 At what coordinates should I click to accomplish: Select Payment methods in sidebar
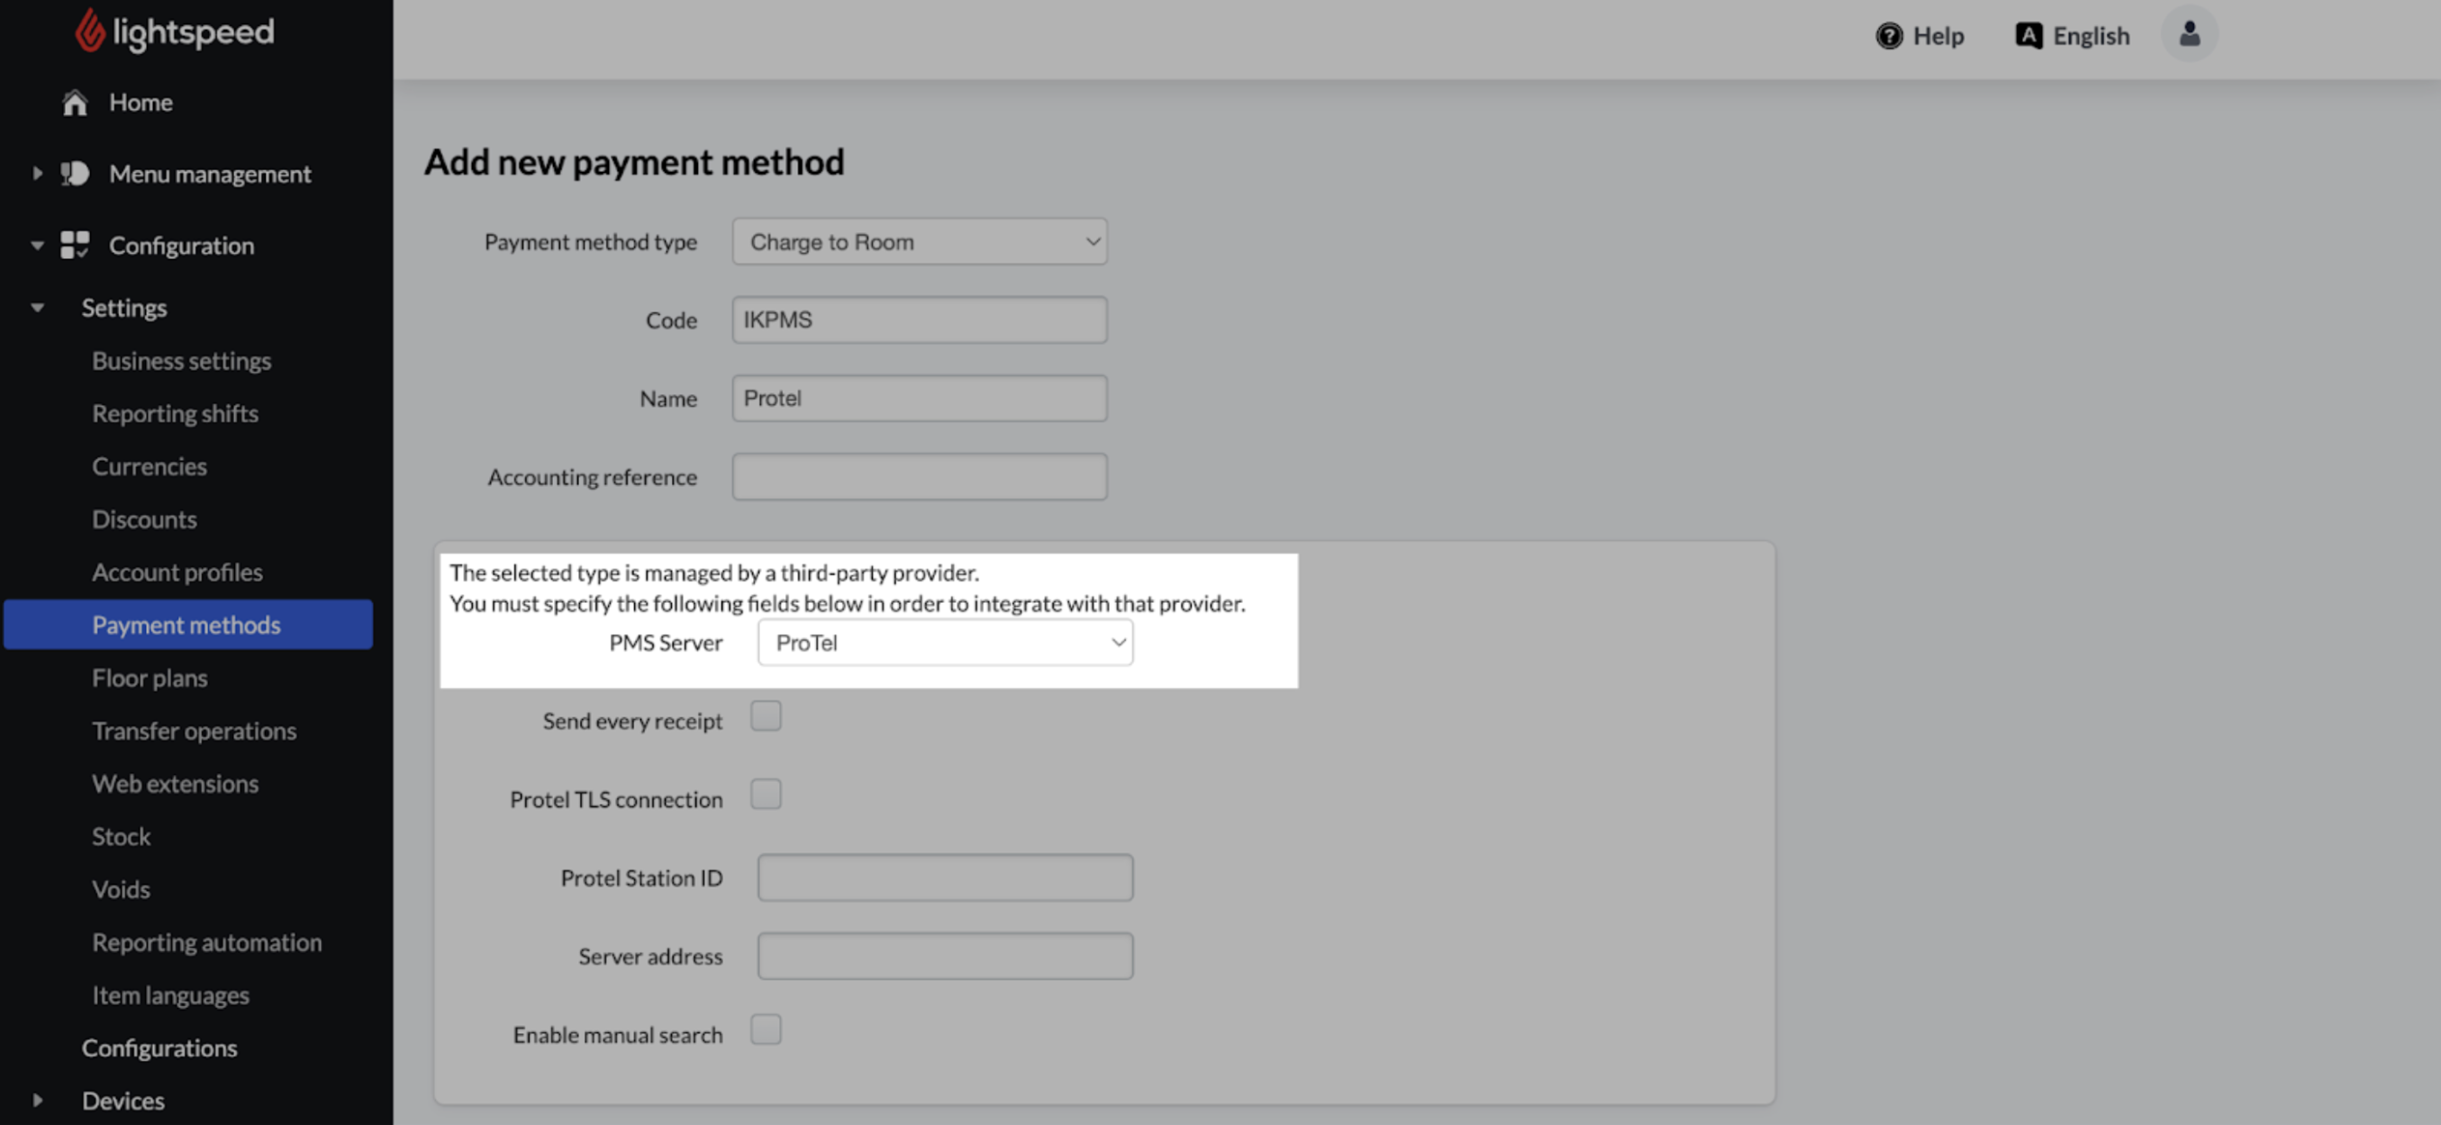coord(187,624)
